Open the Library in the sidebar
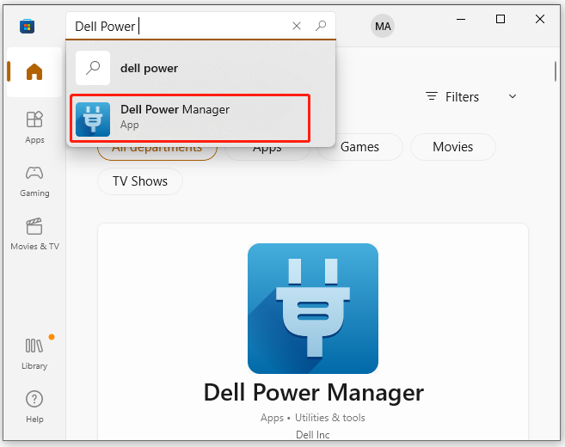The height and width of the screenshot is (447, 565). (x=34, y=353)
